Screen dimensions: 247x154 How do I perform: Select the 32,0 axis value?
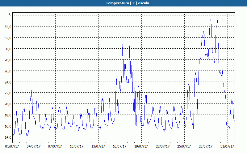pos(8,38)
